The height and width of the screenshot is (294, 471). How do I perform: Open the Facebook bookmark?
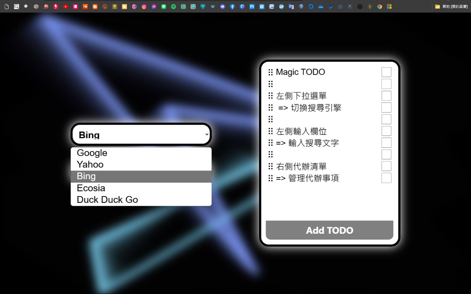232,7
